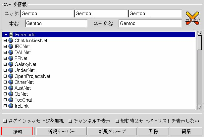The height and width of the screenshot is (137, 204).
Task: Expand the FoxChat tree node
Action: pyautogui.click(x=5, y=100)
